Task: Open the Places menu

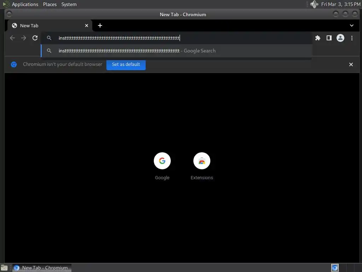Action: 50,4
